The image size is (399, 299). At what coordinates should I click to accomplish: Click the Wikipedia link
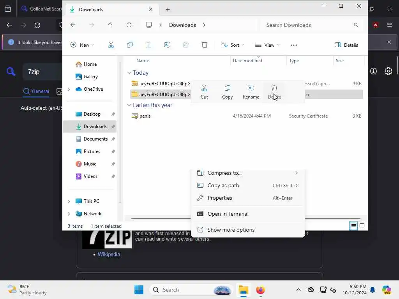pyautogui.click(x=109, y=254)
